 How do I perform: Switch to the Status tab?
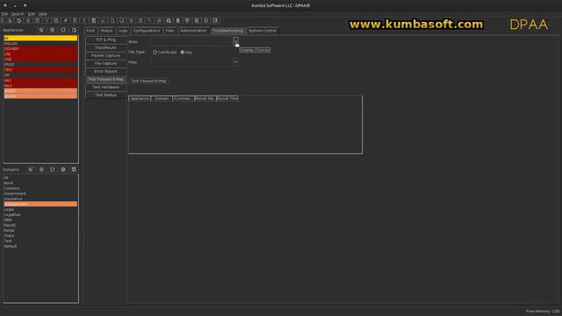tap(106, 31)
